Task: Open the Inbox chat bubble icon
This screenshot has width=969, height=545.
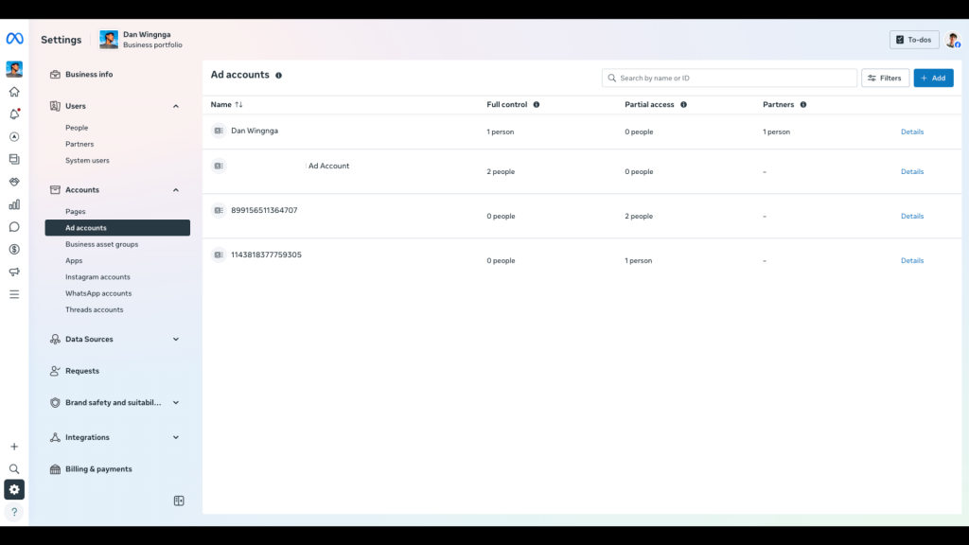Action: (13, 227)
